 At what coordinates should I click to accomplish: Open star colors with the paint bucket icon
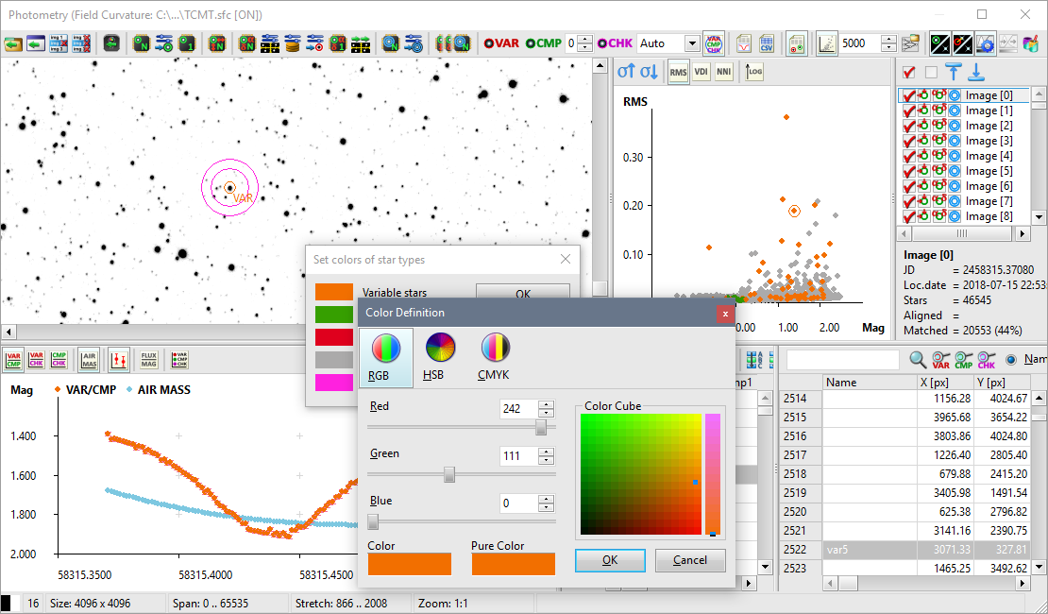tap(1030, 44)
